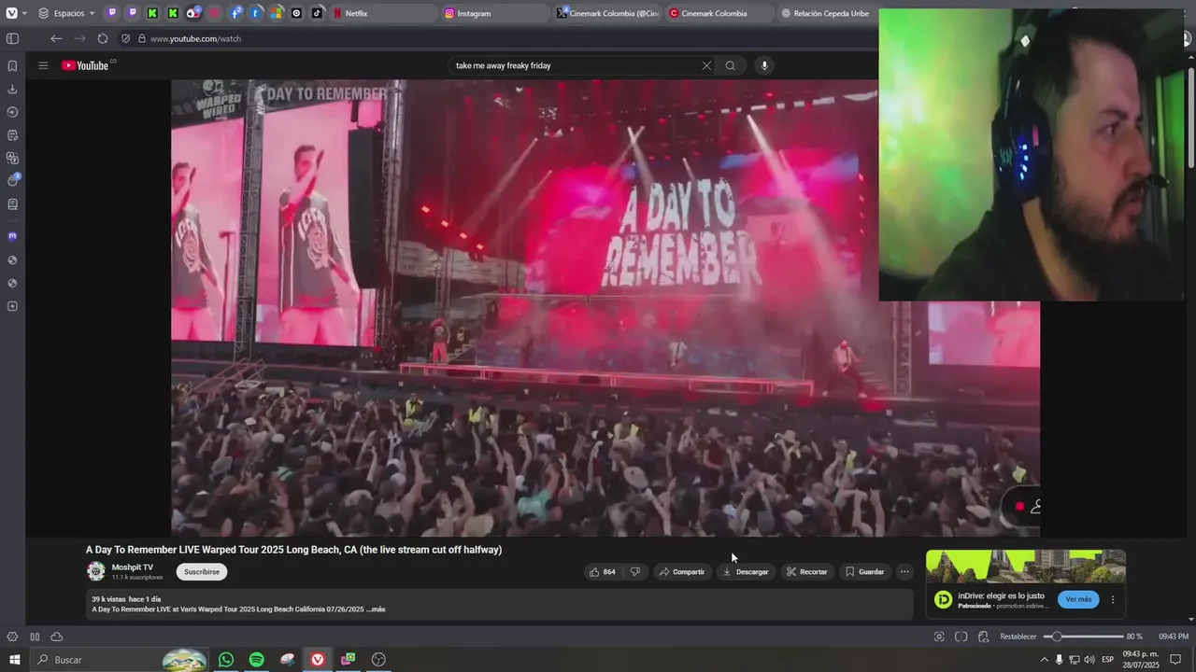Add a new web panel

tap(12, 306)
